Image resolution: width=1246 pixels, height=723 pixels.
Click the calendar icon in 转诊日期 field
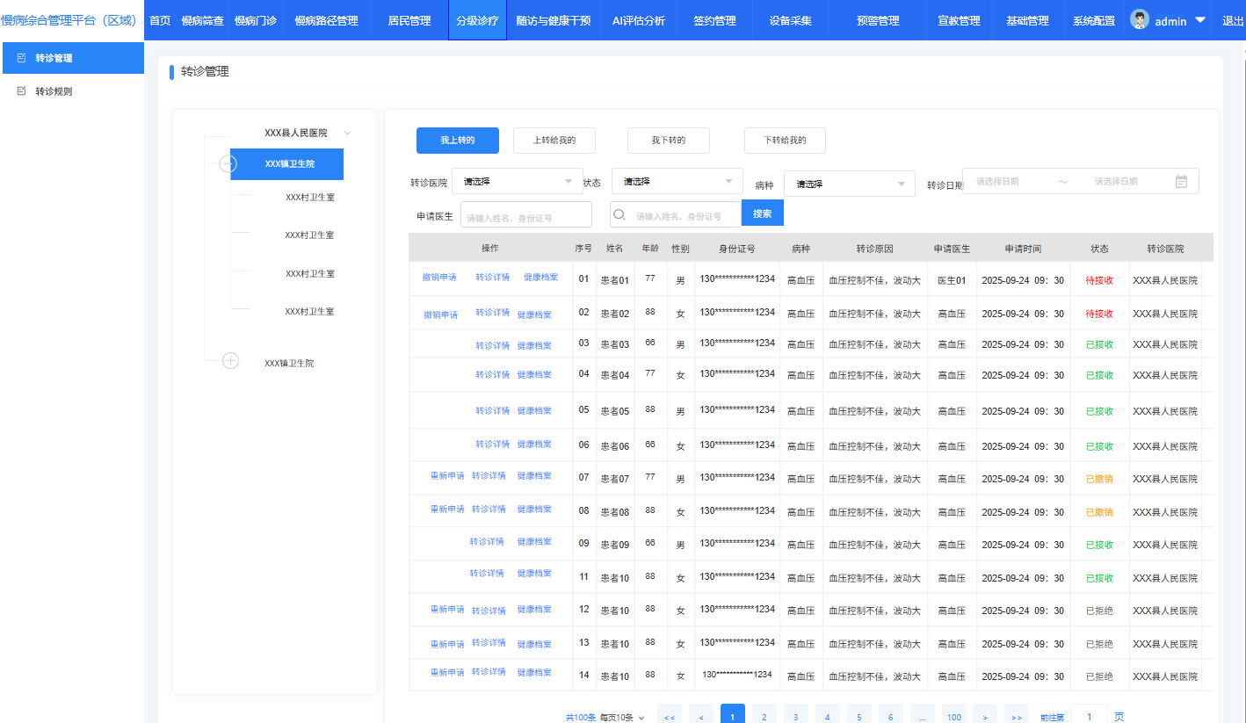(x=1181, y=182)
